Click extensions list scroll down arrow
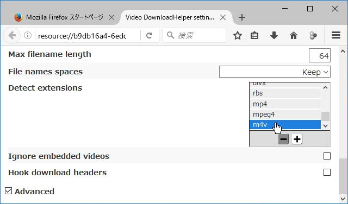Screen dimensions: 348x204 click(x=326, y=125)
